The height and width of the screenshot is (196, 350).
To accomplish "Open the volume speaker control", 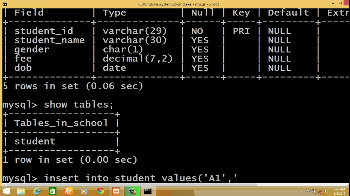I will pyautogui.click(x=326, y=192).
